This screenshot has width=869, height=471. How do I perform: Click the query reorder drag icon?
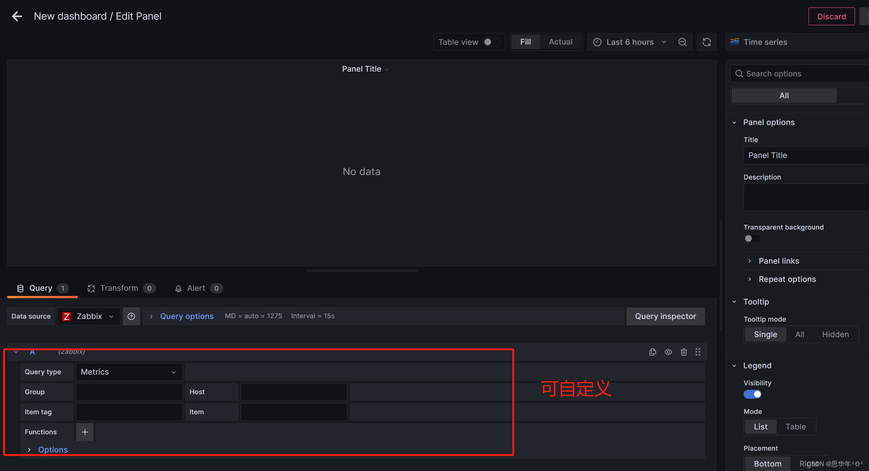pyautogui.click(x=698, y=352)
